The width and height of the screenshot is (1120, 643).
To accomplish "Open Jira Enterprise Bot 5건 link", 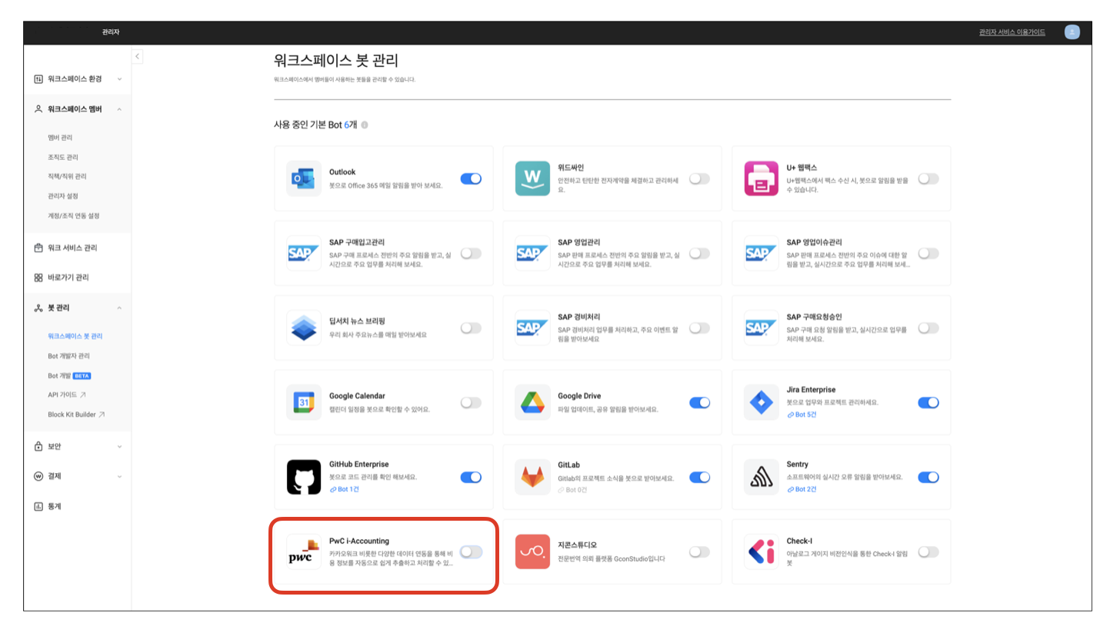I will [801, 415].
